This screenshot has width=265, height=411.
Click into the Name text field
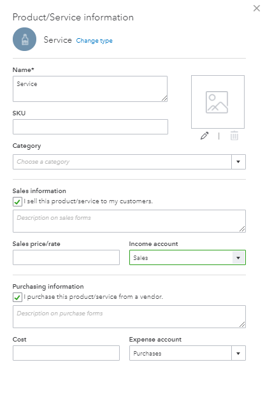[x=90, y=89]
